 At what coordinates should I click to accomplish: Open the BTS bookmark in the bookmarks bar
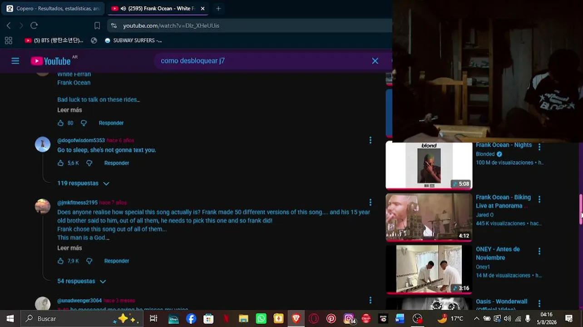tap(54, 40)
